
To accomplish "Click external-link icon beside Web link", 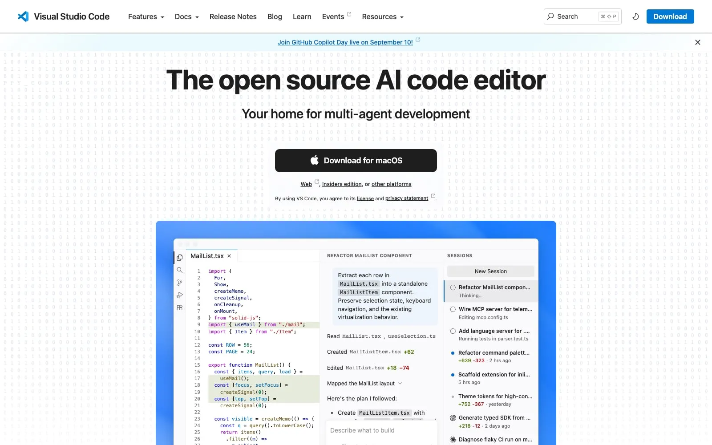I will [317, 182].
